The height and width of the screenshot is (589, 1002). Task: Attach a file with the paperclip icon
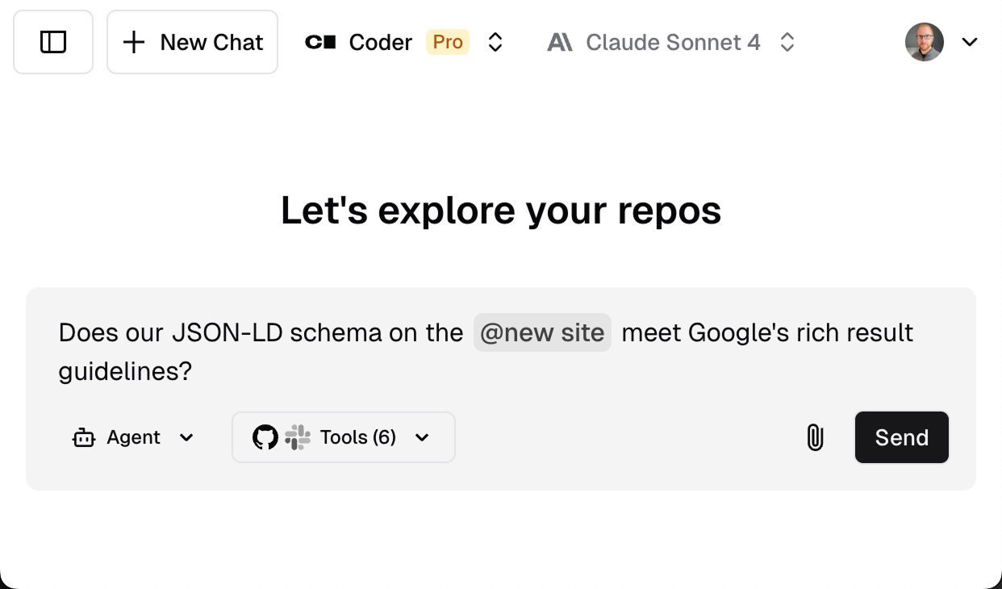click(x=816, y=437)
